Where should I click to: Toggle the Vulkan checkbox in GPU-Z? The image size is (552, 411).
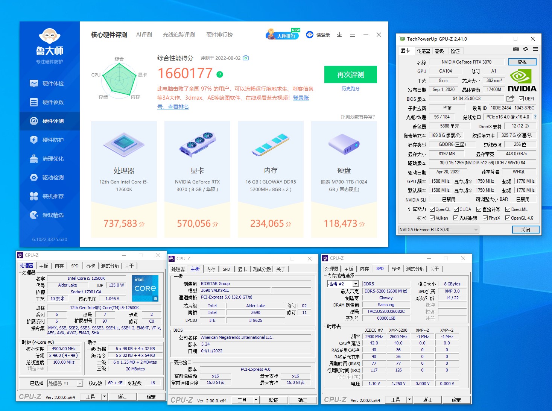(432, 218)
